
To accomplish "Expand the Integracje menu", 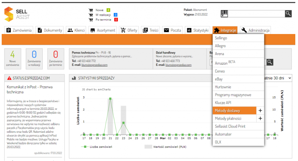I will (x=225, y=30).
